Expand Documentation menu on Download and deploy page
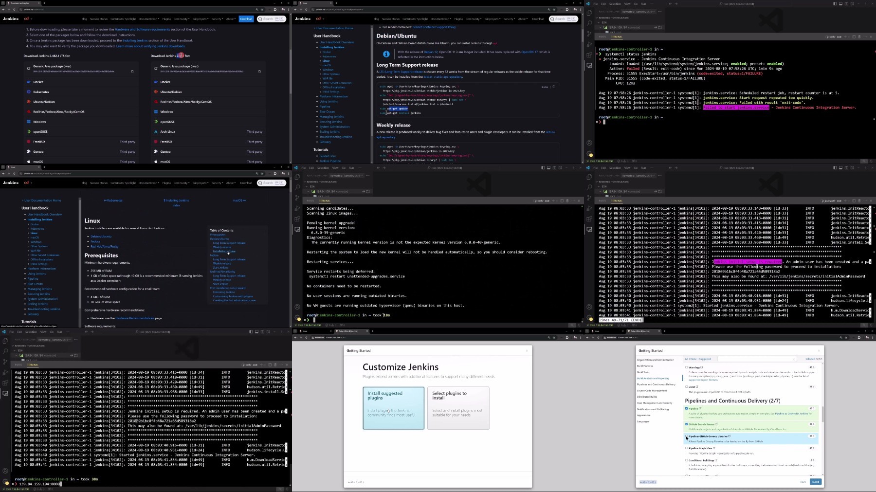This screenshot has height=492, width=876. (x=149, y=19)
